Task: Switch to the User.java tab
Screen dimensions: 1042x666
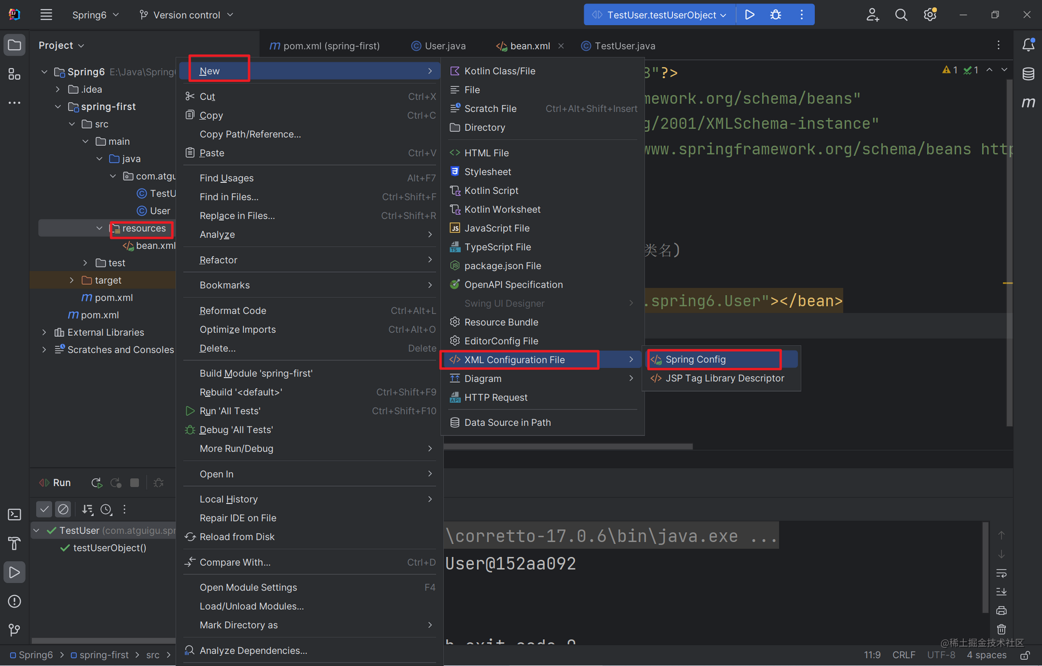Action: tap(444, 46)
